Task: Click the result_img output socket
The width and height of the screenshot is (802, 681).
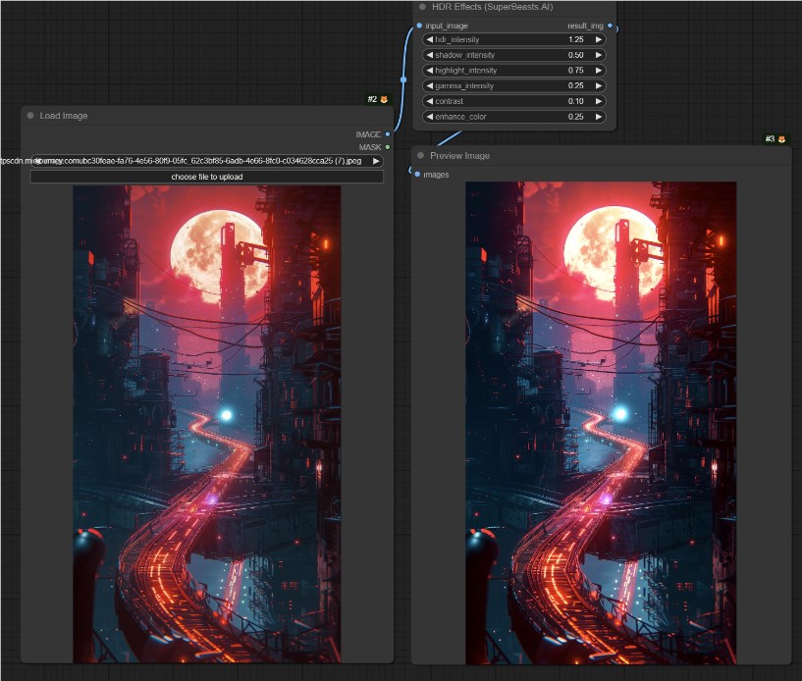Action: tap(611, 26)
